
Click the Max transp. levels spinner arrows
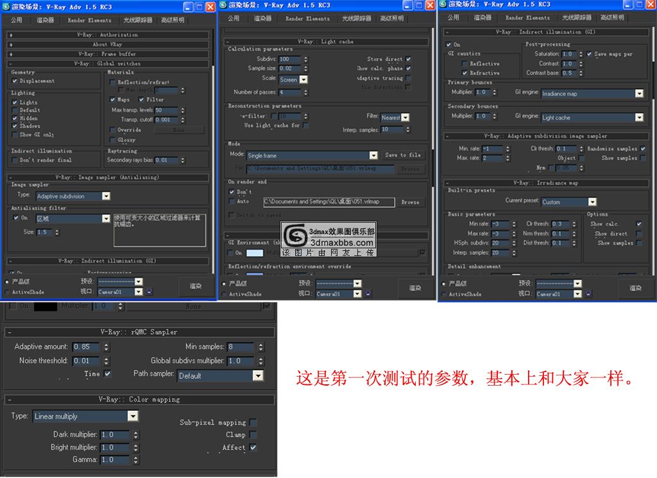coord(182,110)
